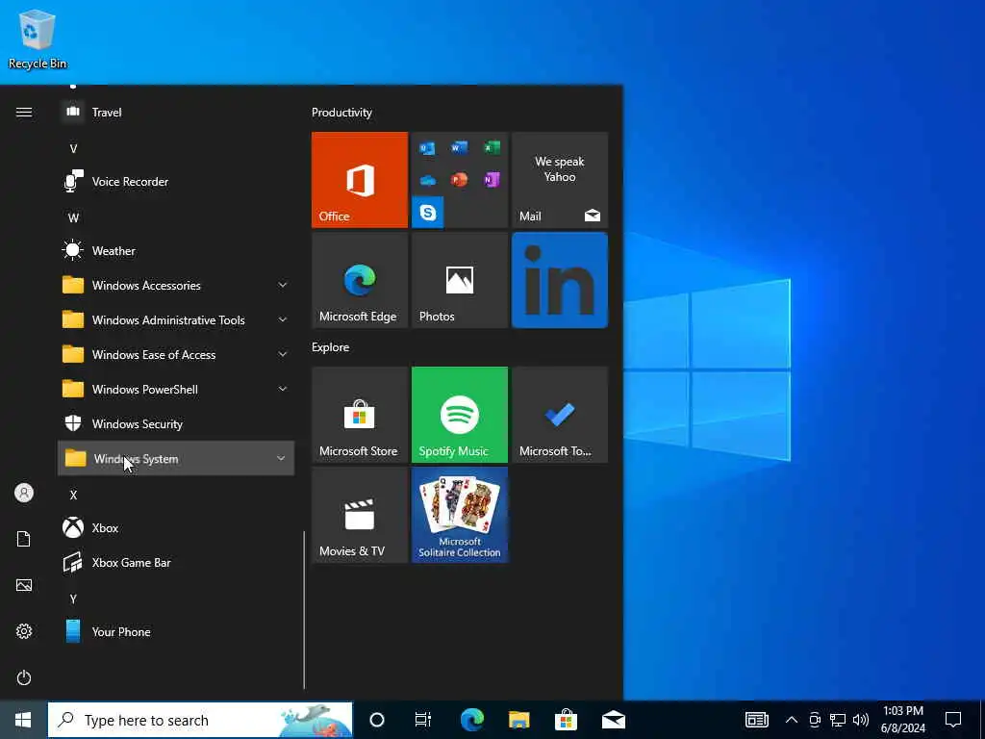Jump to letter Y in app list
Viewport: 985px width, 739px height.
click(x=73, y=599)
